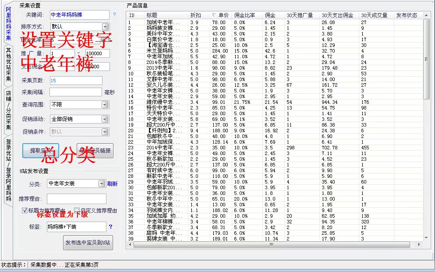Click the 刷新 link next to 分类 dropdown
This screenshot has height=272, width=435.
click(113, 184)
